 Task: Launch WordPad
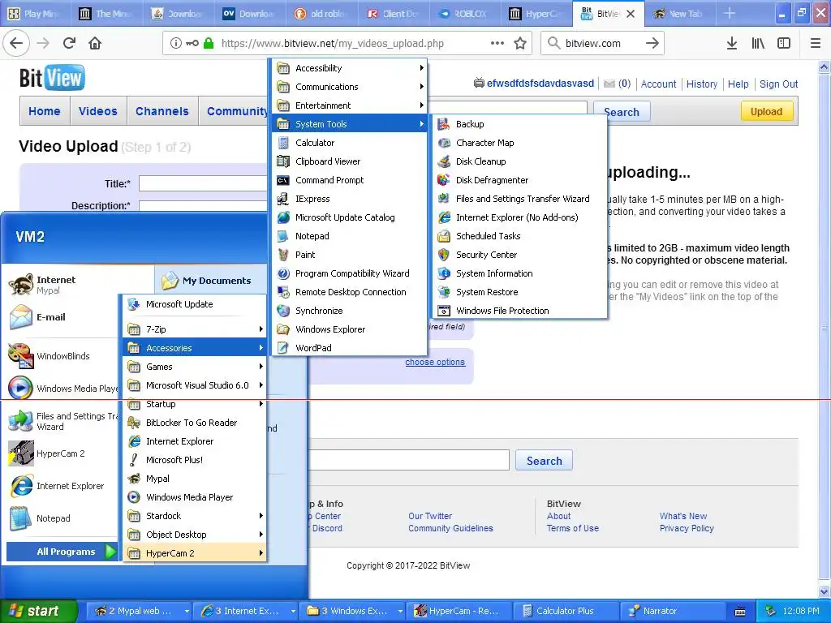click(350, 348)
